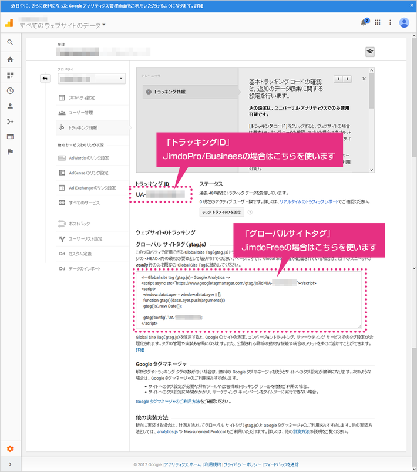Open Admin via orange gear icon

coord(10,449)
